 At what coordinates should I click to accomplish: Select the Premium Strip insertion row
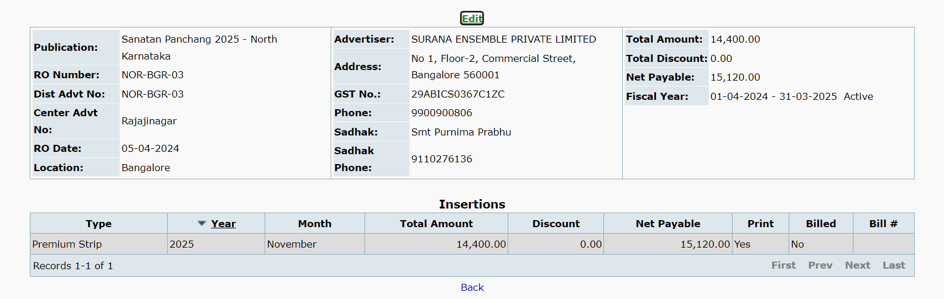(x=67, y=244)
